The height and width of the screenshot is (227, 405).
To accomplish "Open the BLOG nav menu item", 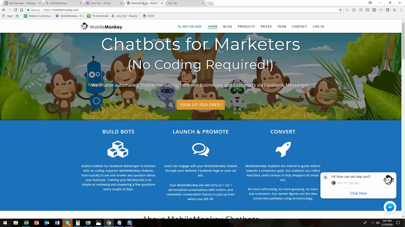I will 227,26.
